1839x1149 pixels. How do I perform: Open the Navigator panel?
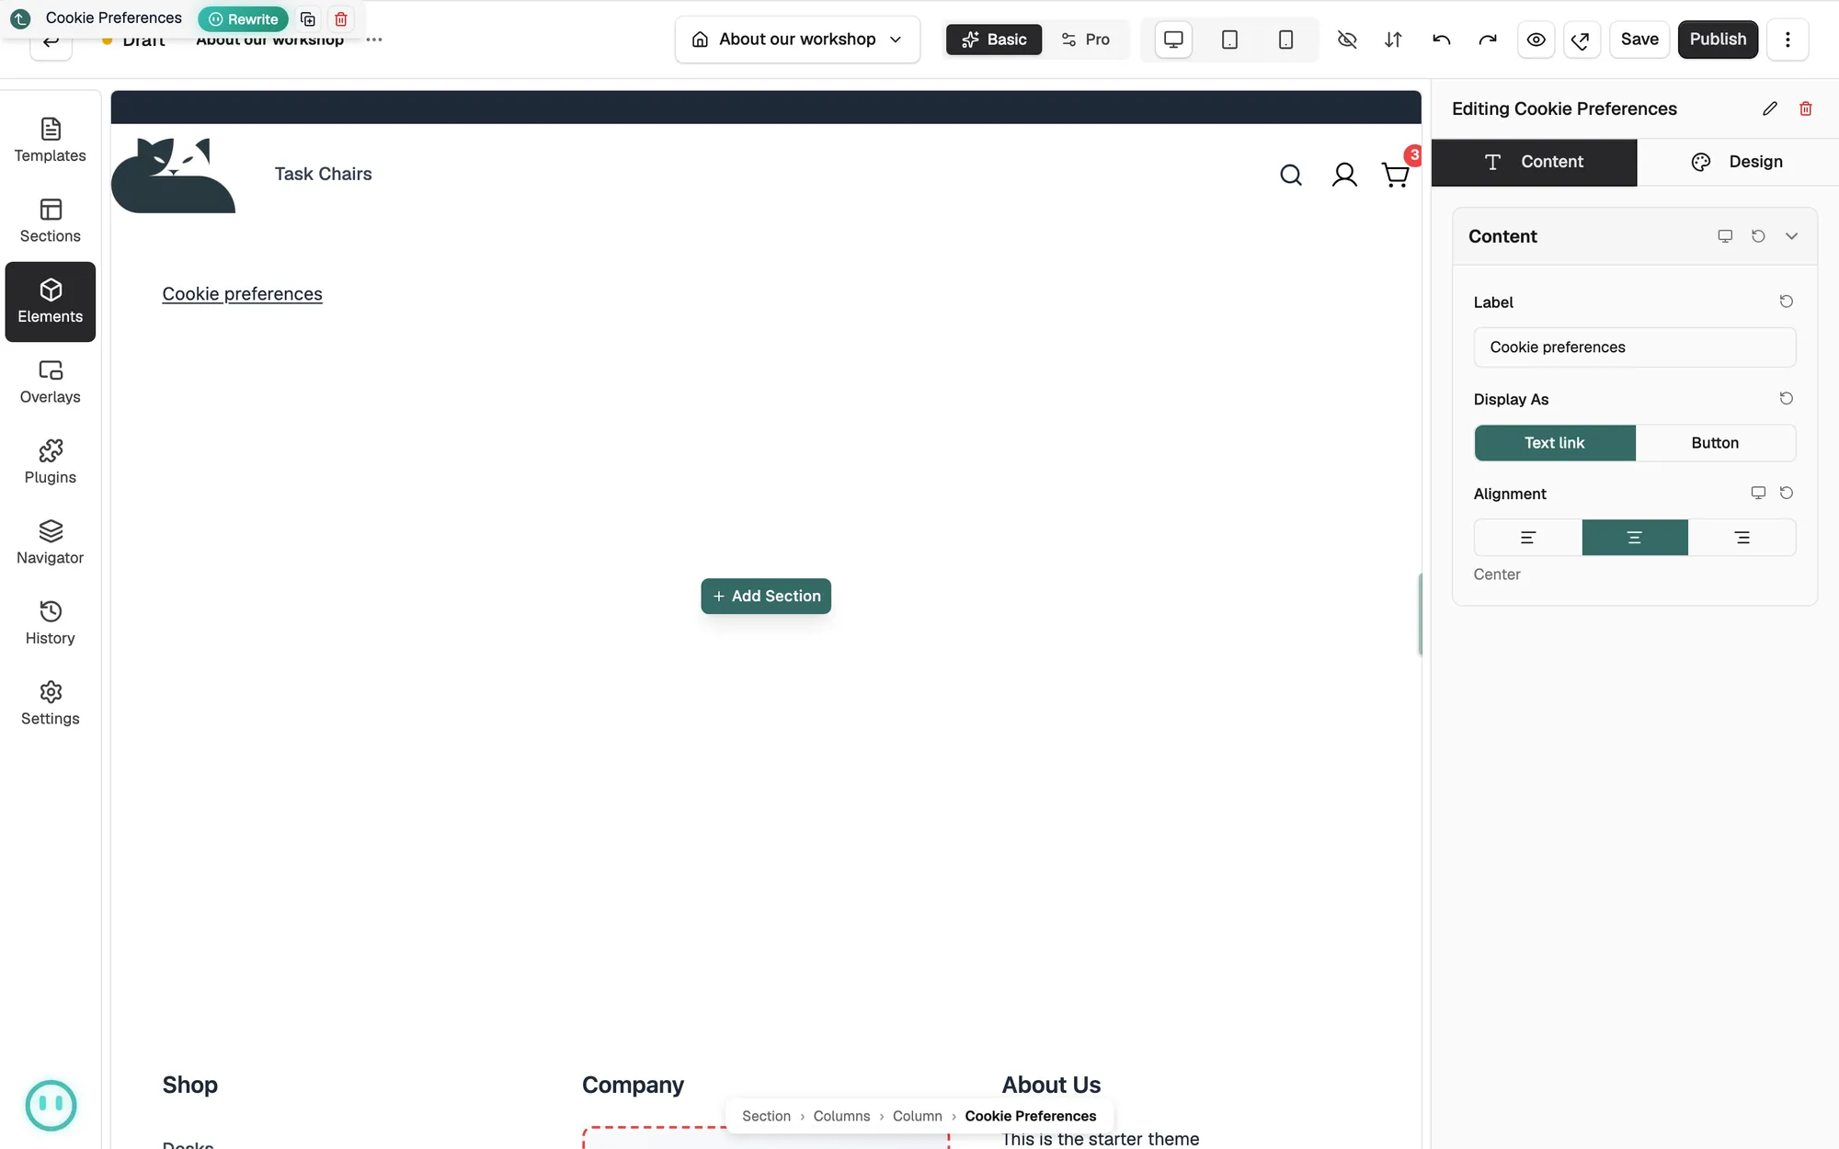click(x=51, y=543)
